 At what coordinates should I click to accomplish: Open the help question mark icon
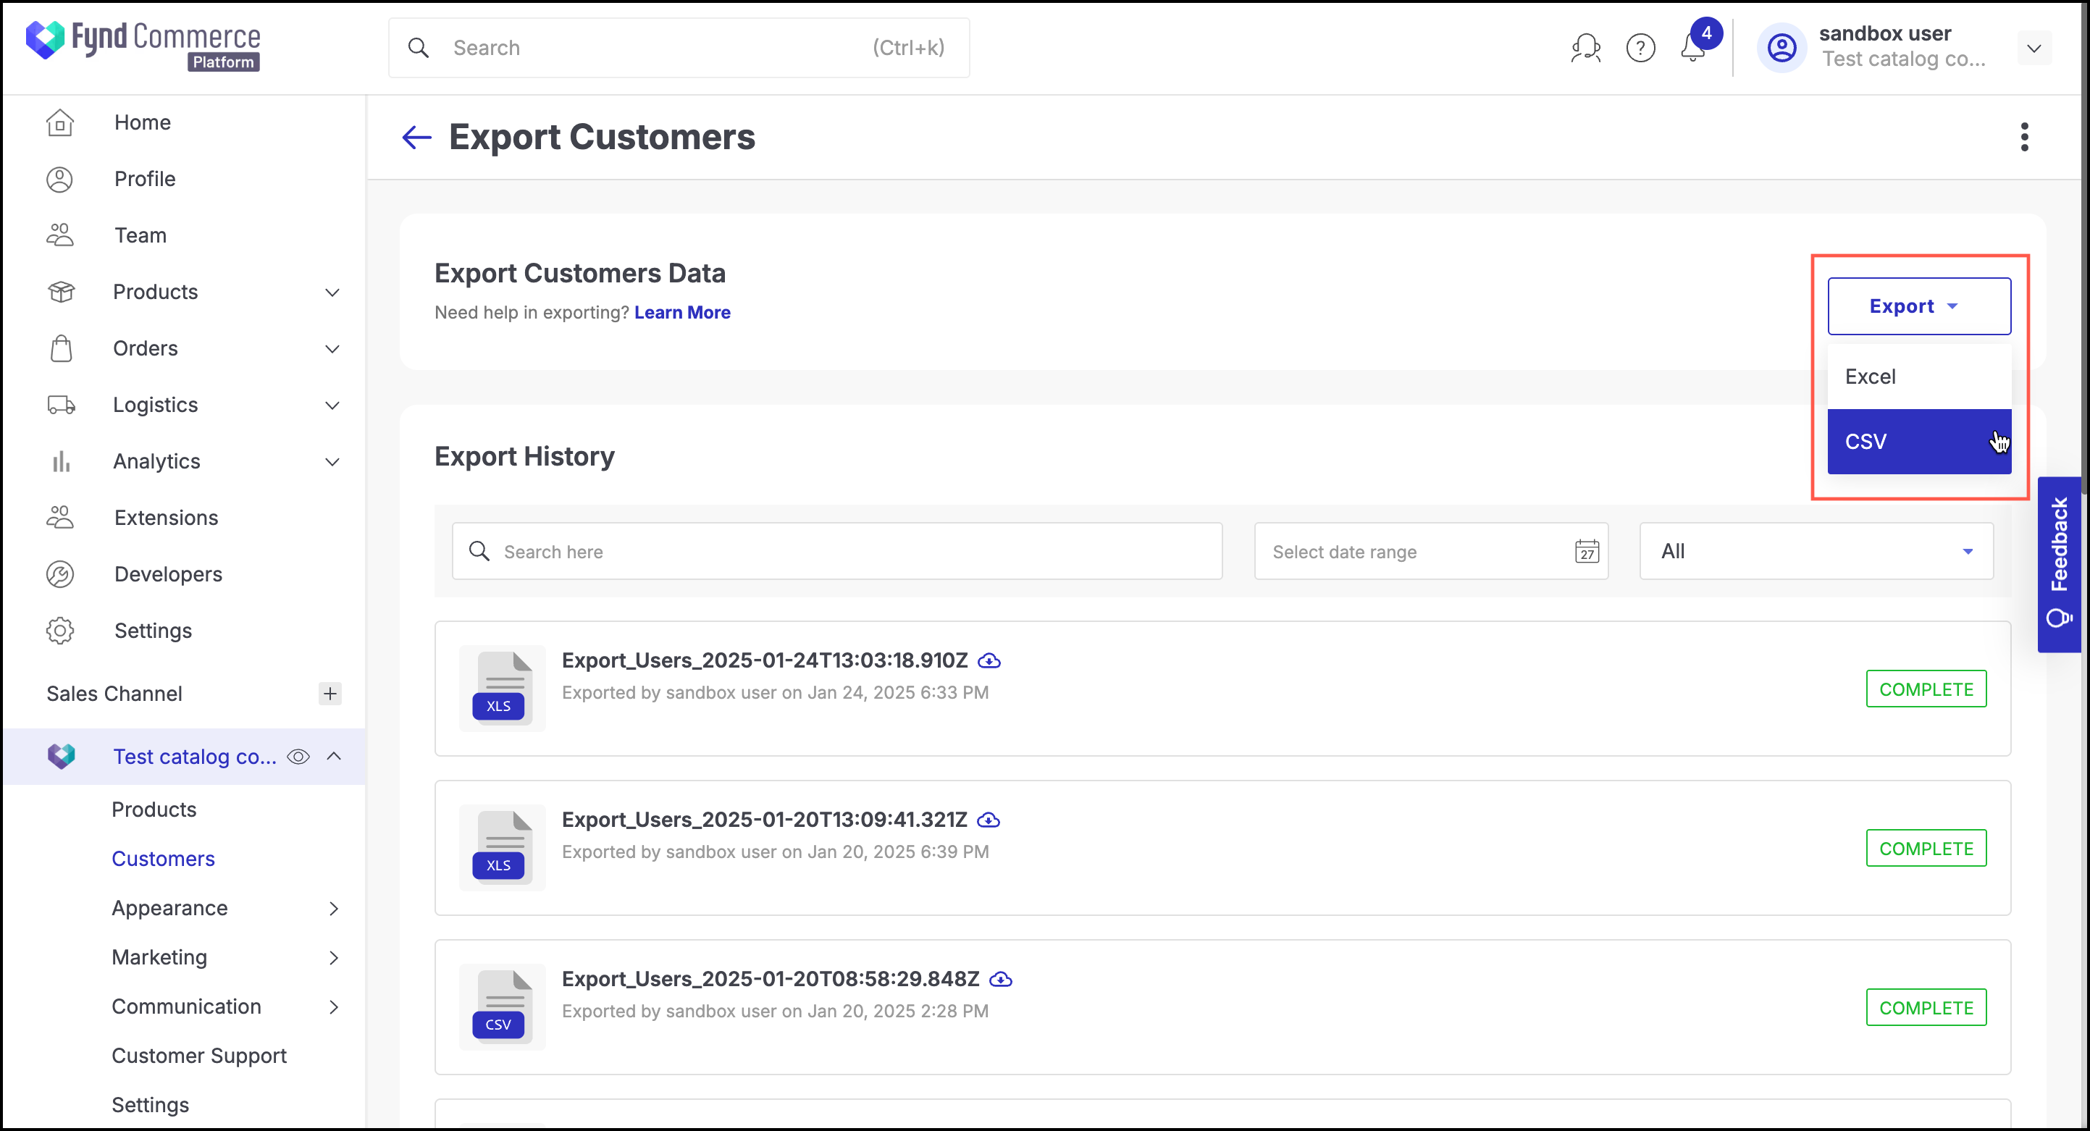click(1640, 48)
